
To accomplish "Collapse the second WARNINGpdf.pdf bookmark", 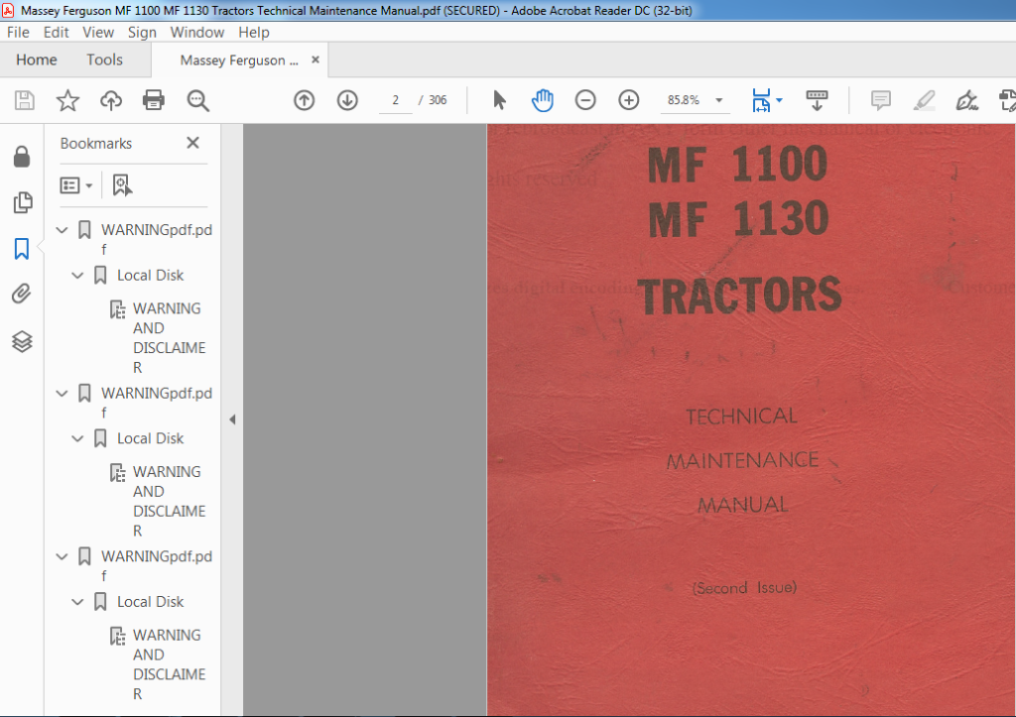I will [x=63, y=393].
